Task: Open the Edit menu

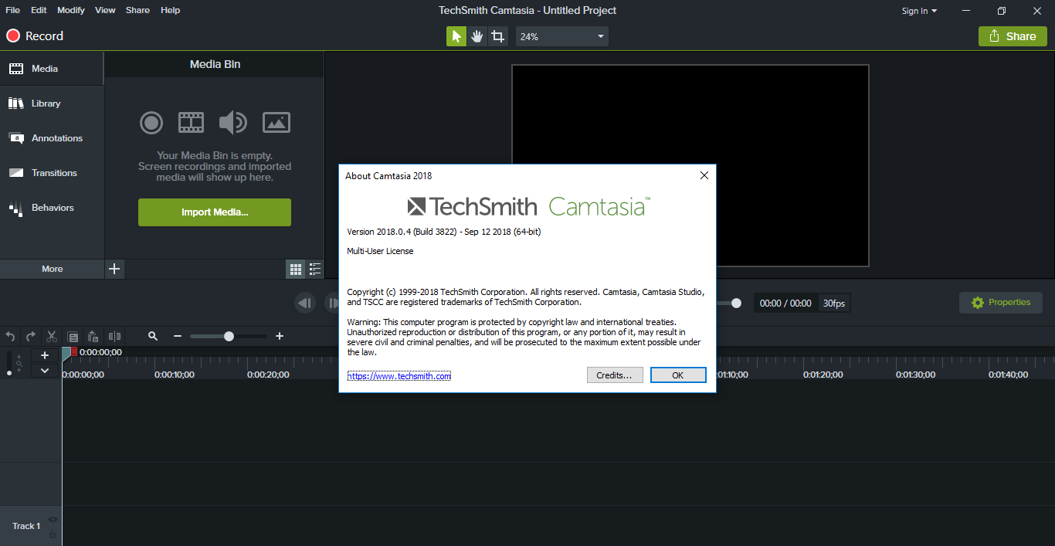Action: [x=39, y=10]
